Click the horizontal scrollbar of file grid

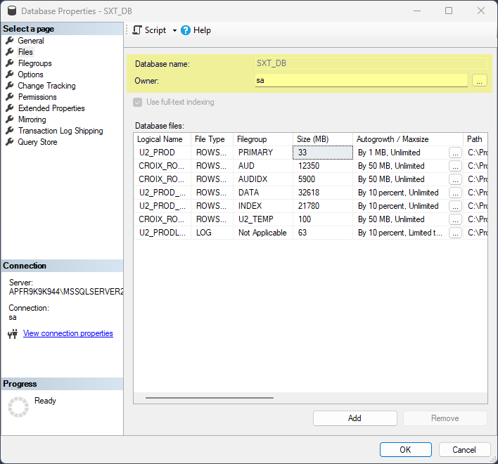(x=210, y=398)
